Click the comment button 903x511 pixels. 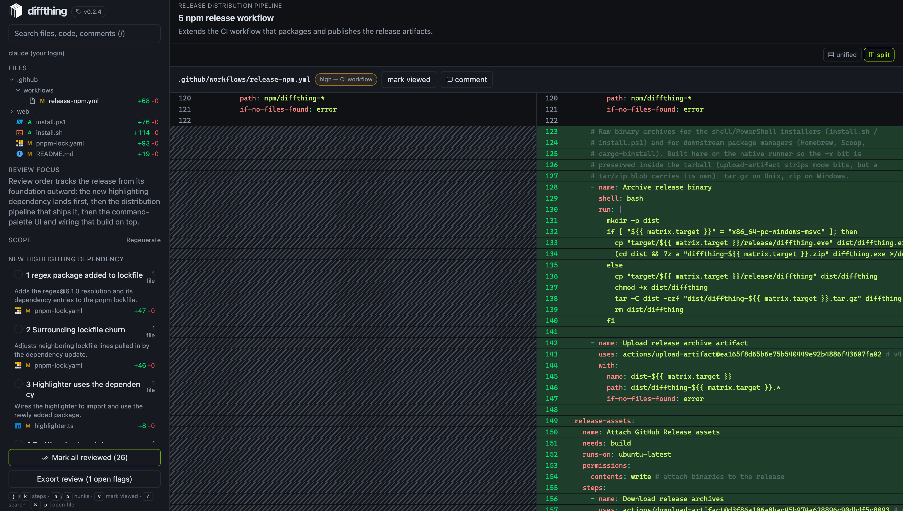pos(466,80)
